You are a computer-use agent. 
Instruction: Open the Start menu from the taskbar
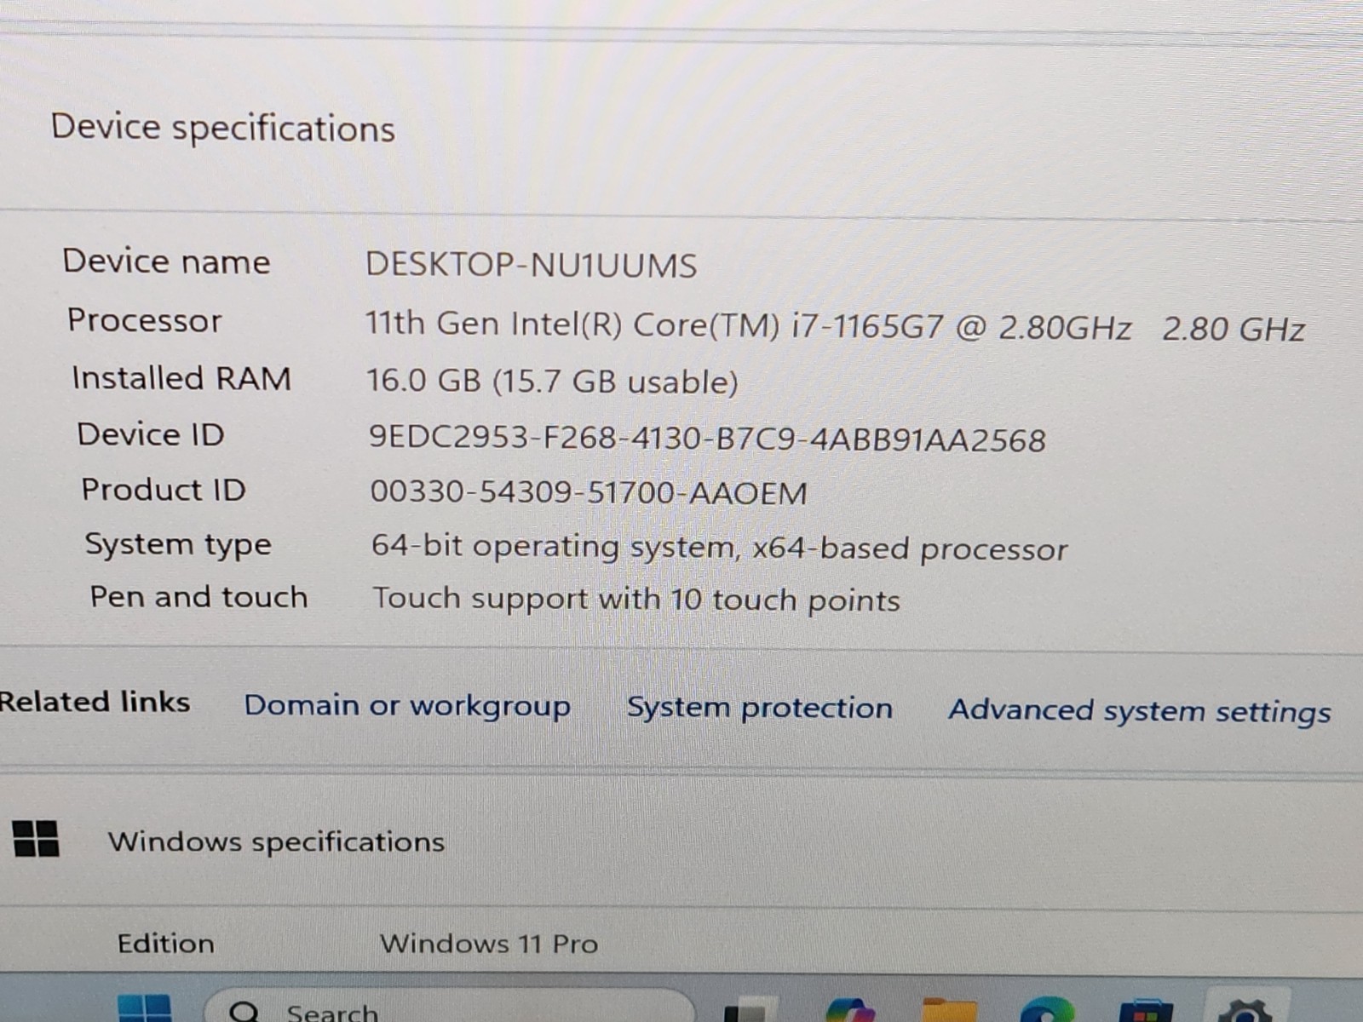[x=144, y=1009]
